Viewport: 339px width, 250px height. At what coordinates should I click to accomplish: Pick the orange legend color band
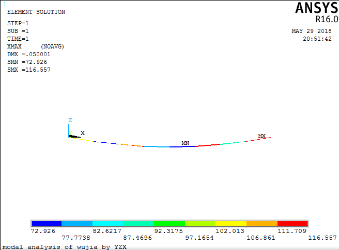[x=262, y=224]
